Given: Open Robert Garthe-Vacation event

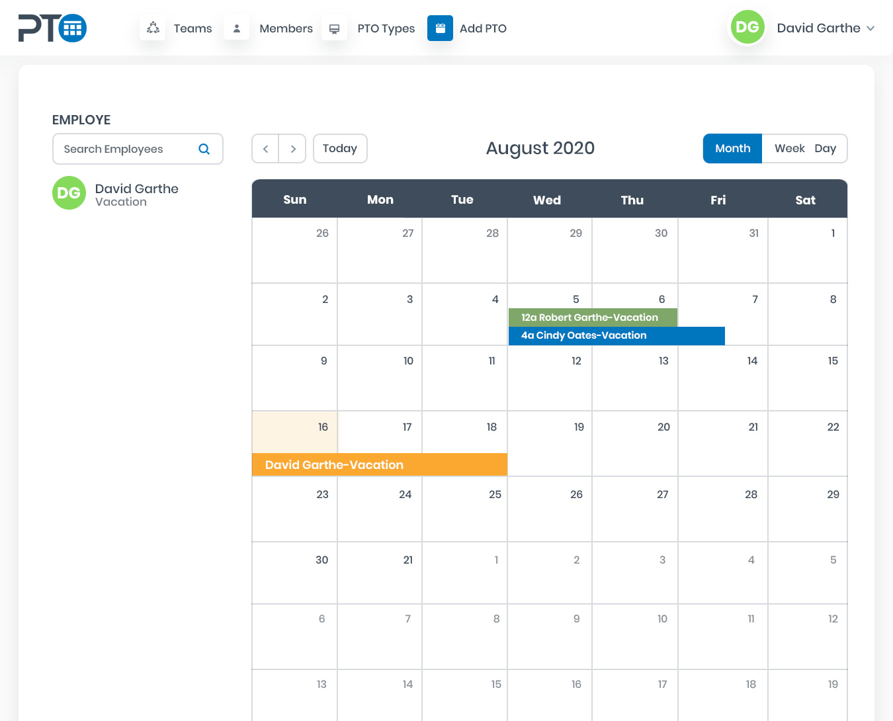Looking at the screenshot, I should coord(593,318).
